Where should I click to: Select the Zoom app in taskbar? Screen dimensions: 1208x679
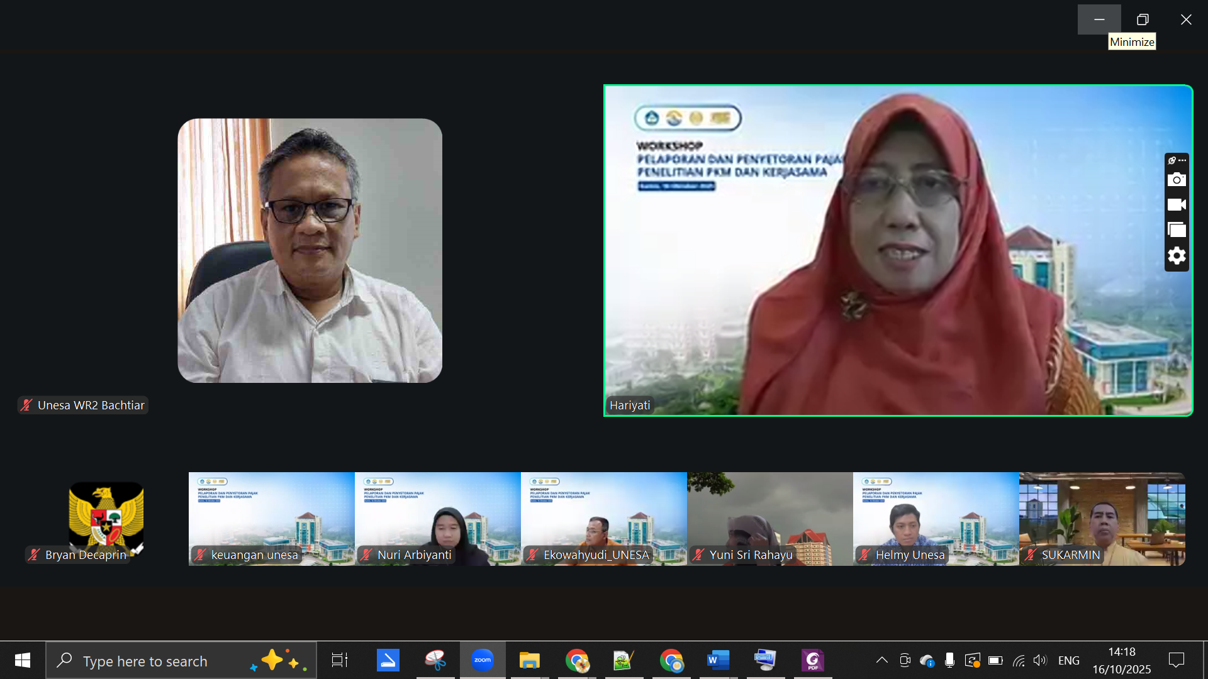(x=483, y=660)
